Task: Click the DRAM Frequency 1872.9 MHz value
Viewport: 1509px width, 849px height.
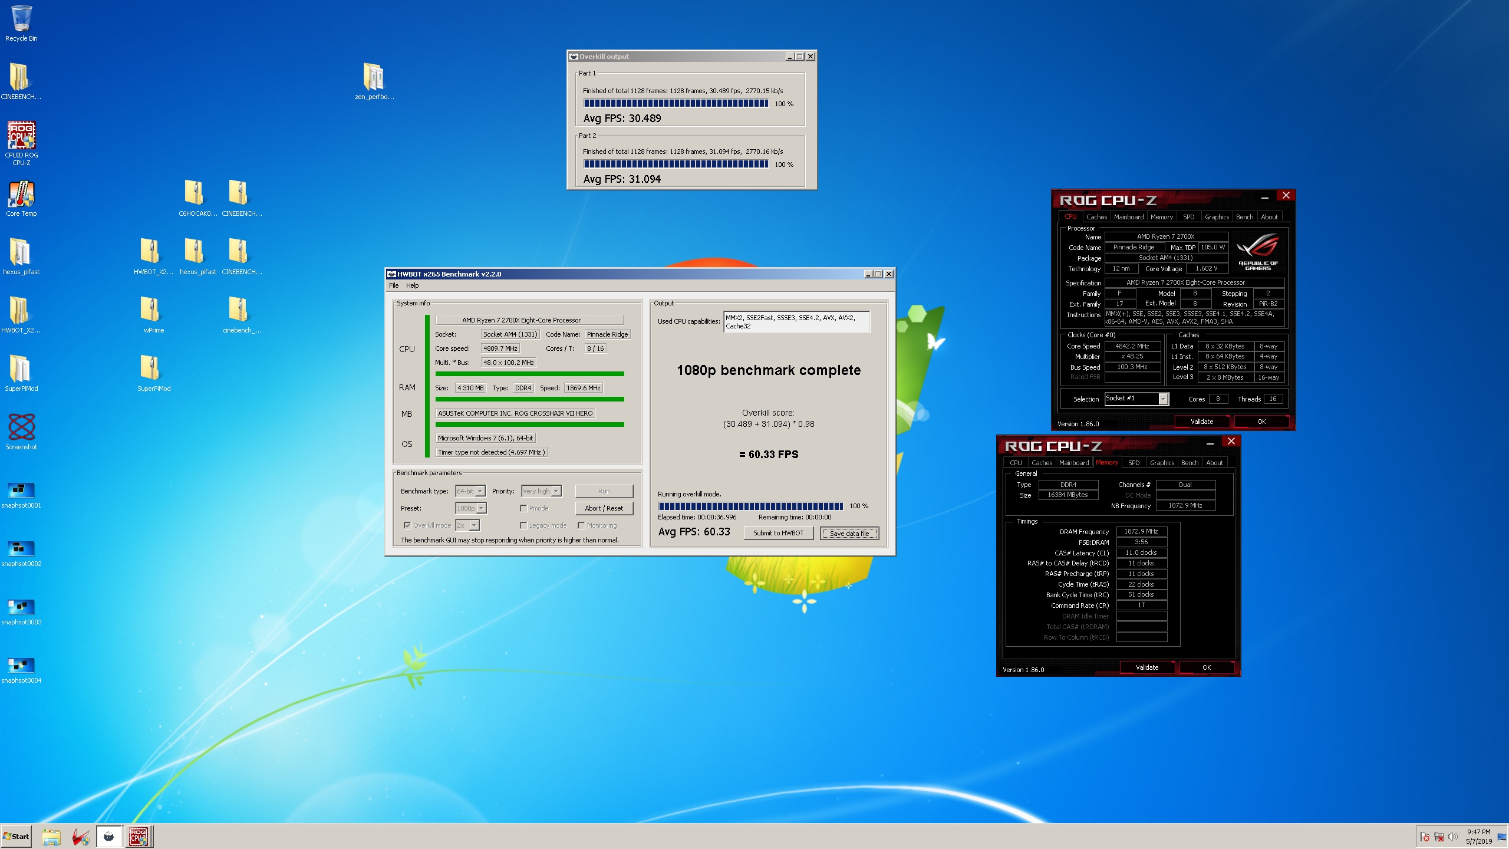Action: coord(1141,531)
